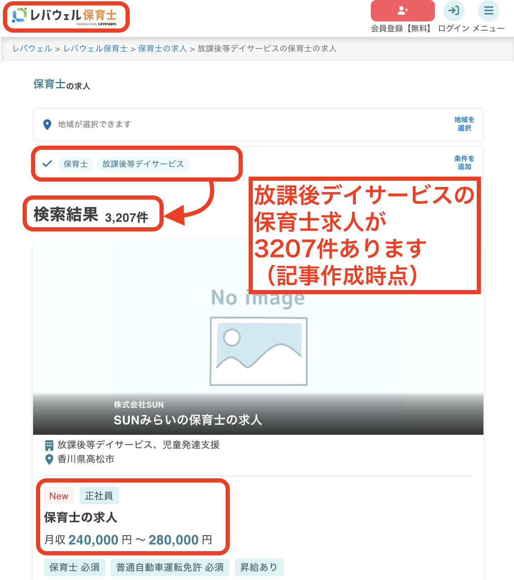Open SUNみらいの保育士の求人 job title
514x580 pixels.
[x=188, y=420]
